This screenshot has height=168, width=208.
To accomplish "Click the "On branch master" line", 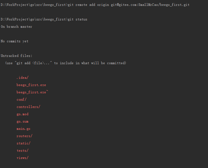I will [17, 27].
